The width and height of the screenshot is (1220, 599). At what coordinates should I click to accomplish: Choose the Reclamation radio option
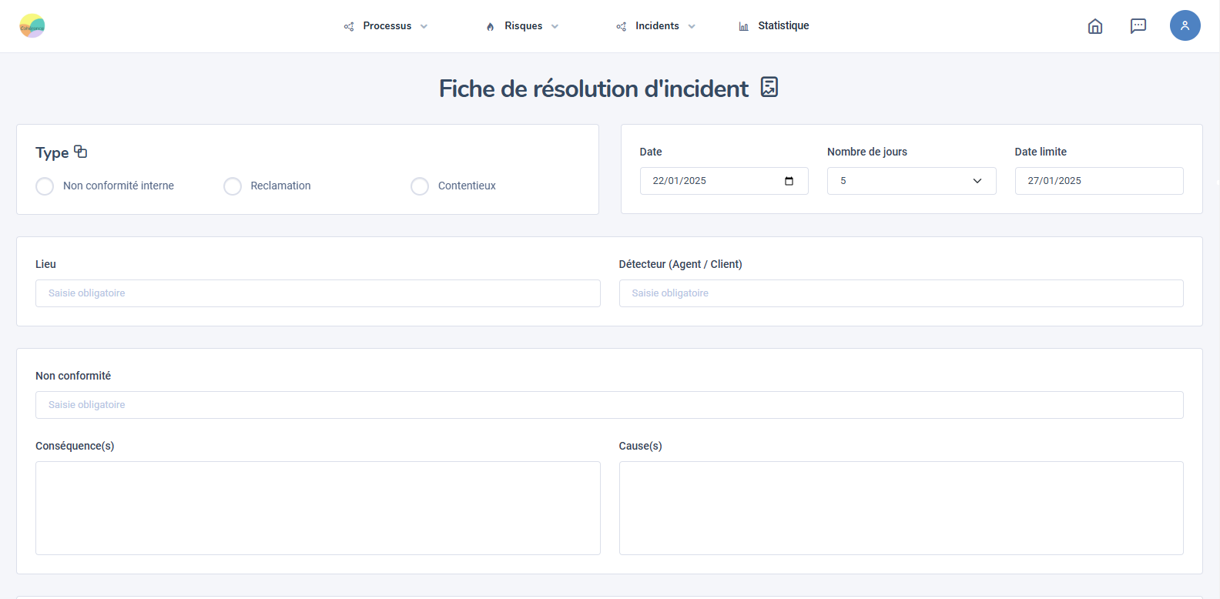click(x=233, y=186)
